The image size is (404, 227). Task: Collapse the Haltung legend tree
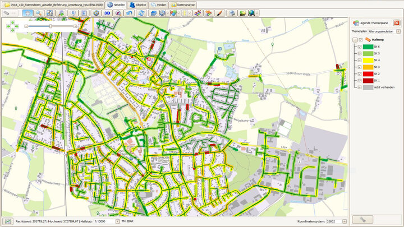[x=355, y=40]
